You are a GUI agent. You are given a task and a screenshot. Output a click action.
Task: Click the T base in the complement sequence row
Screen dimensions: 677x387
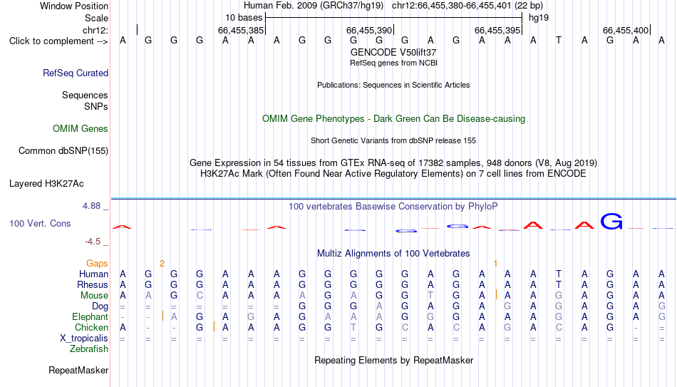pyautogui.click(x=559, y=41)
